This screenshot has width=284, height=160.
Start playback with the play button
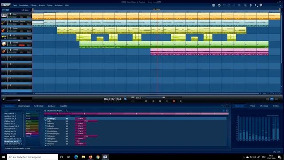tap(167, 101)
